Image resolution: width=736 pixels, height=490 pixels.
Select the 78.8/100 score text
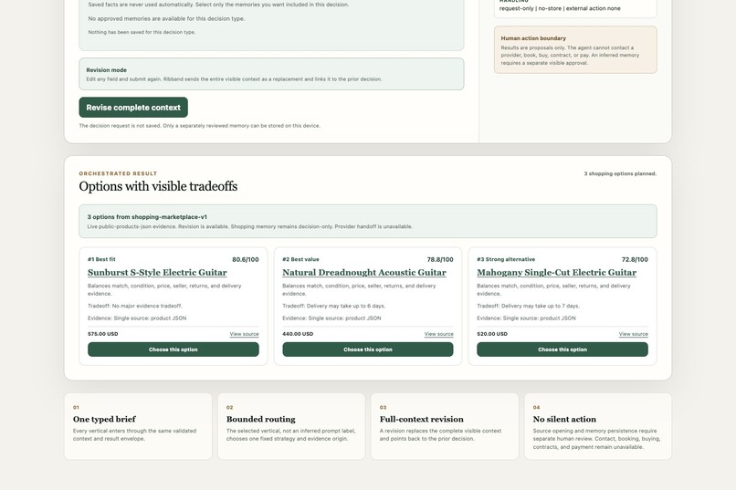(x=440, y=259)
